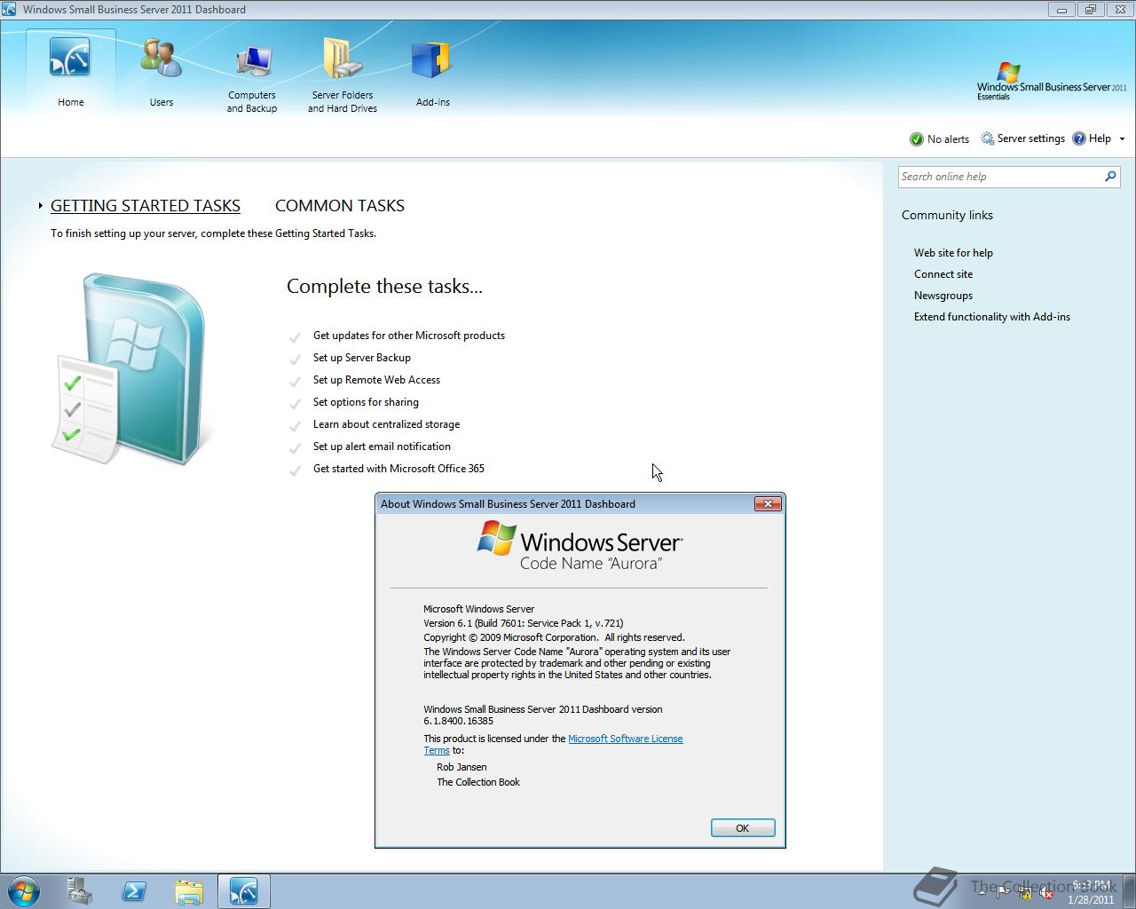This screenshot has height=909, width=1136.
Task: Open Server Folders and Hard Drives
Action: (x=343, y=58)
